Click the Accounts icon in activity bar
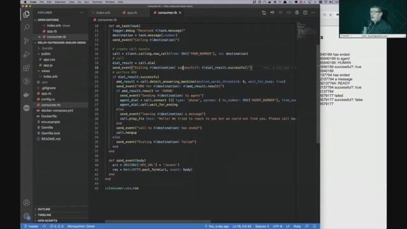 tap(26, 202)
